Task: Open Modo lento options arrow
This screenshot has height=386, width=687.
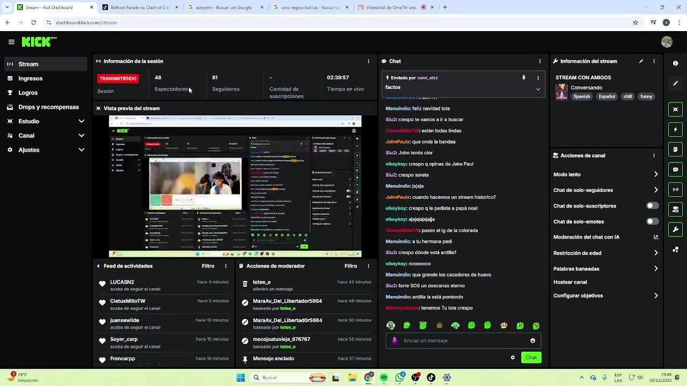Action: click(656, 174)
